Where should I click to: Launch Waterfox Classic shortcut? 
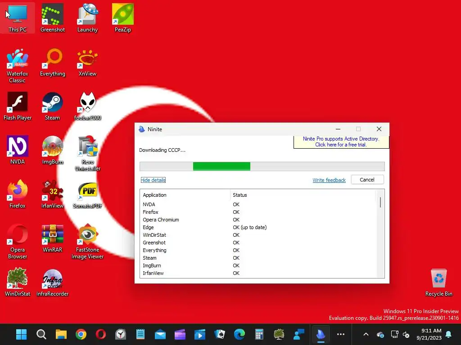[x=18, y=66]
